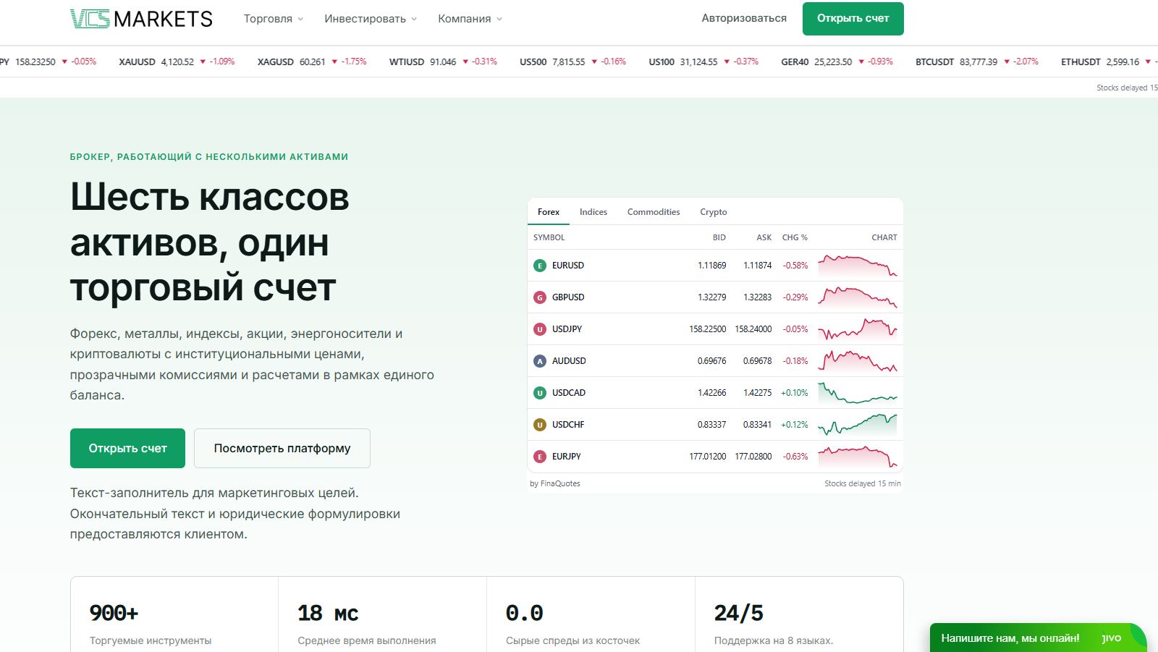Click WTIUSD quote in ticker
The image size is (1158, 652).
[443, 62]
